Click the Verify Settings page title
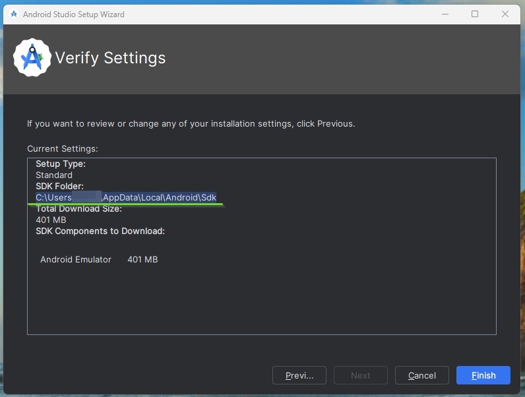 (110, 57)
